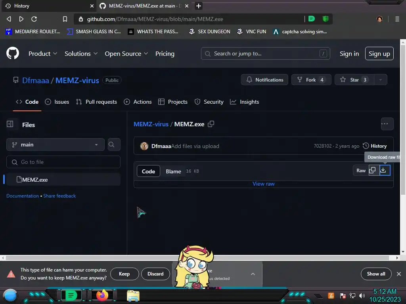The width and height of the screenshot is (406, 304).
Task: Reload the page with the refresh icon
Action: pyautogui.click(x=34, y=19)
